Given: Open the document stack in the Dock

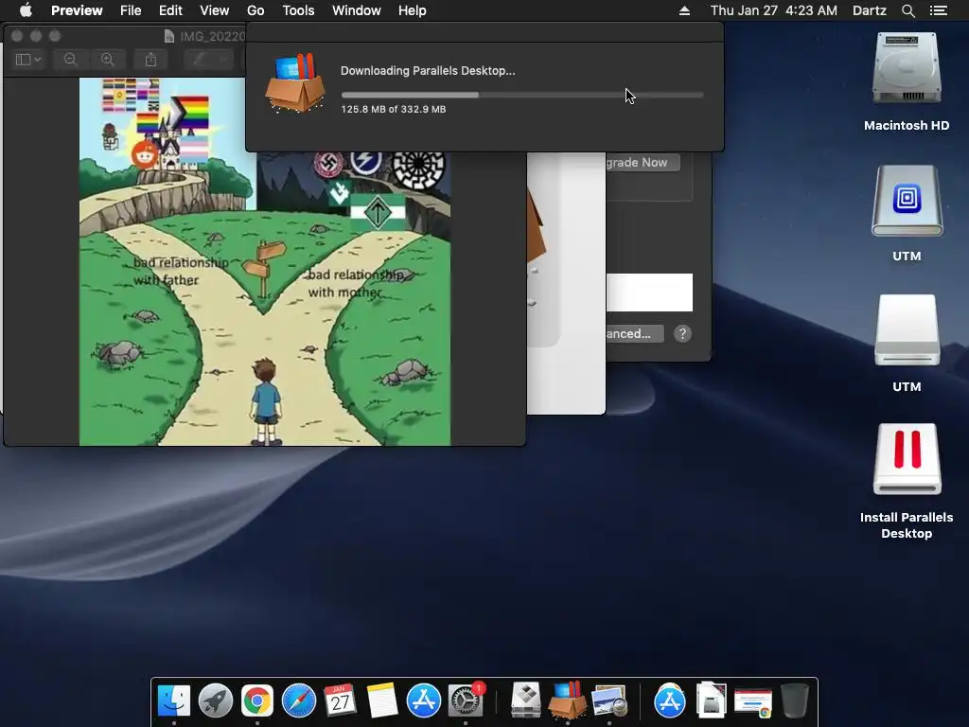Looking at the screenshot, I should 712,701.
